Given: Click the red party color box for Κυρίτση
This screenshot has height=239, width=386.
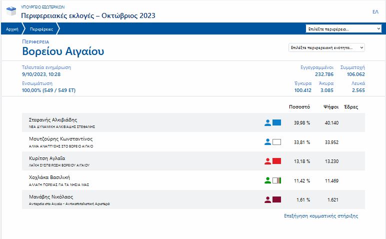Looking at the screenshot, I should (277, 161).
